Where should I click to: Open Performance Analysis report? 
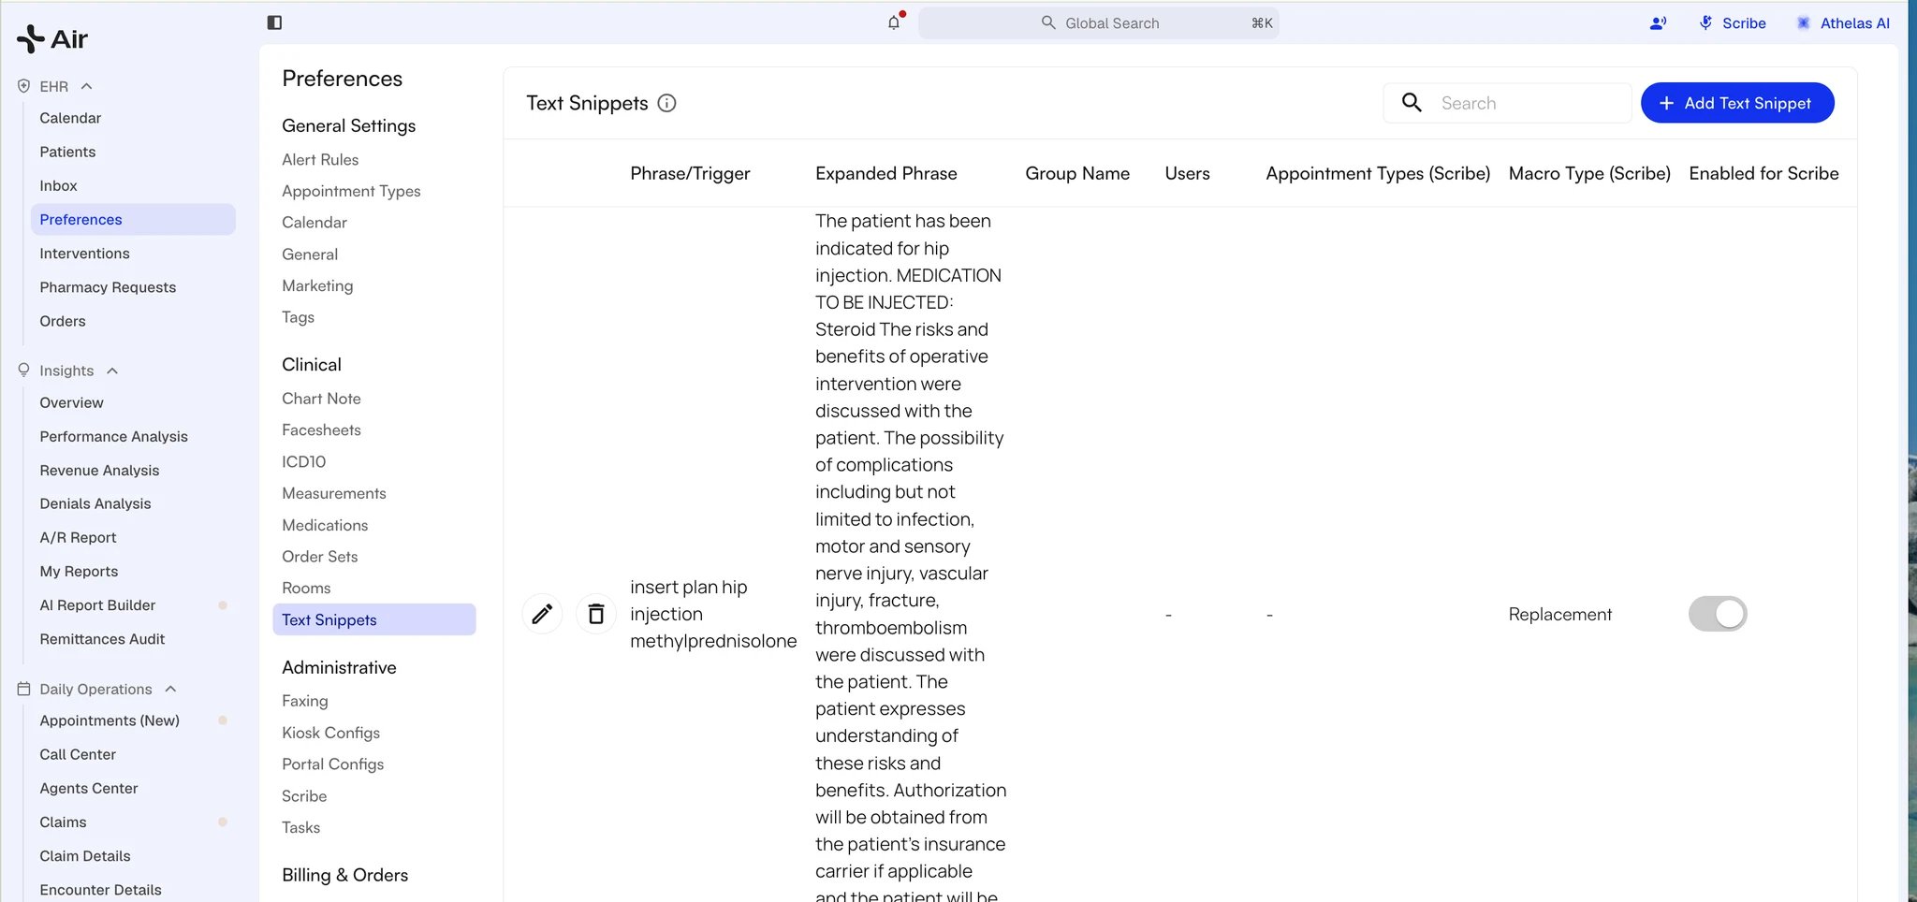coord(113,437)
